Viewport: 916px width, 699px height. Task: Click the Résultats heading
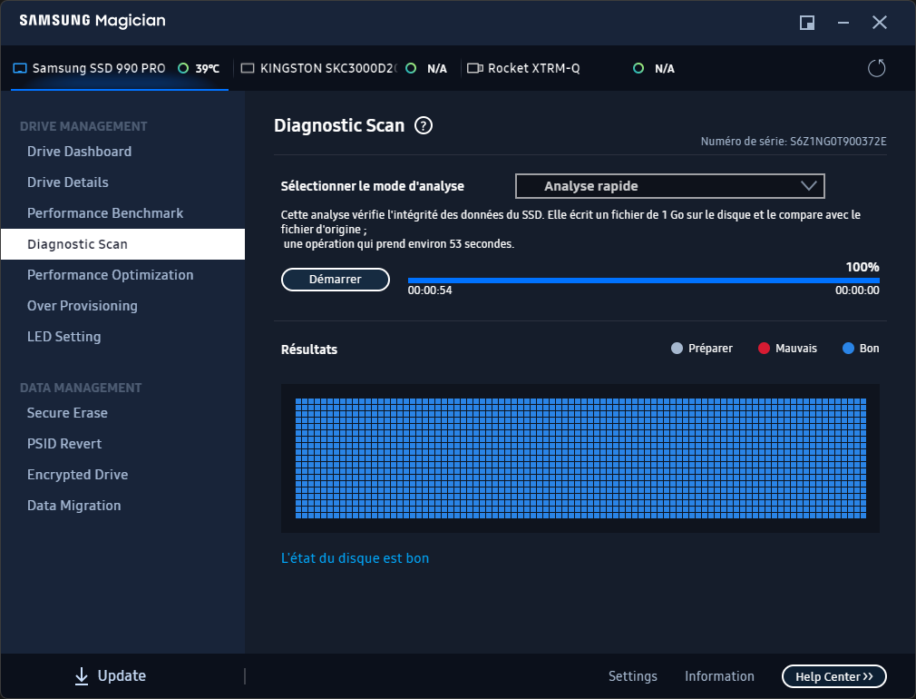click(x=309, y=349)
